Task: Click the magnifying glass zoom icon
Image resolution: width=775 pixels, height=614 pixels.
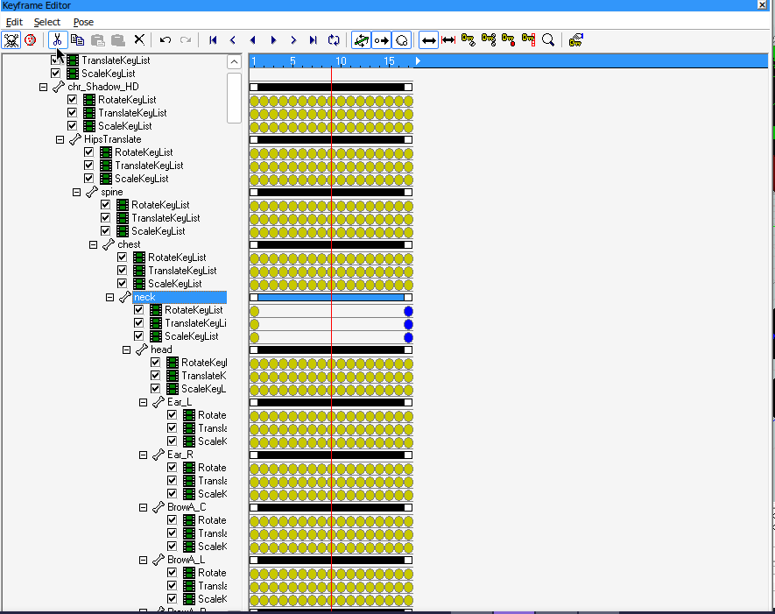Action: click(548, 39)
